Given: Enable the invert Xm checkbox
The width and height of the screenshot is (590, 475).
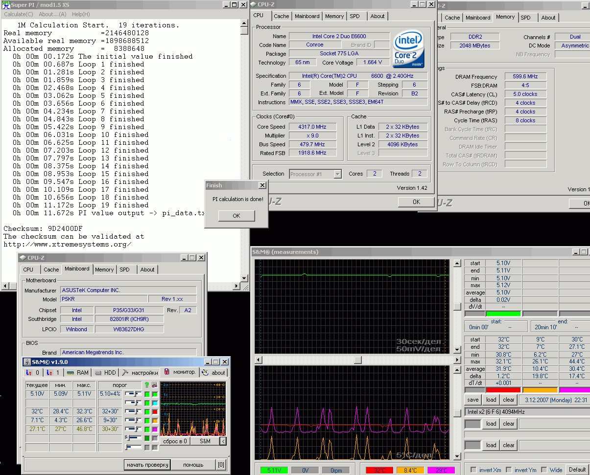Looking at the screenshot, I should pyautogui.click(x=473, y=470).
